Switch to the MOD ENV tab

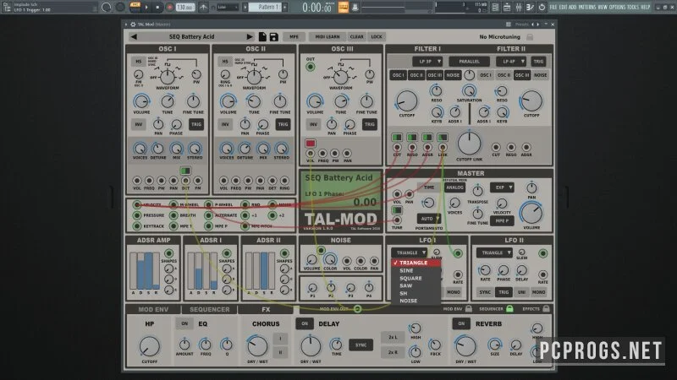[153, 309]
